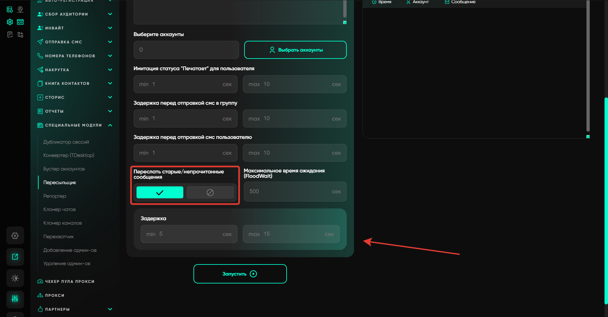Click the settings gear button in sidebar

15,236
